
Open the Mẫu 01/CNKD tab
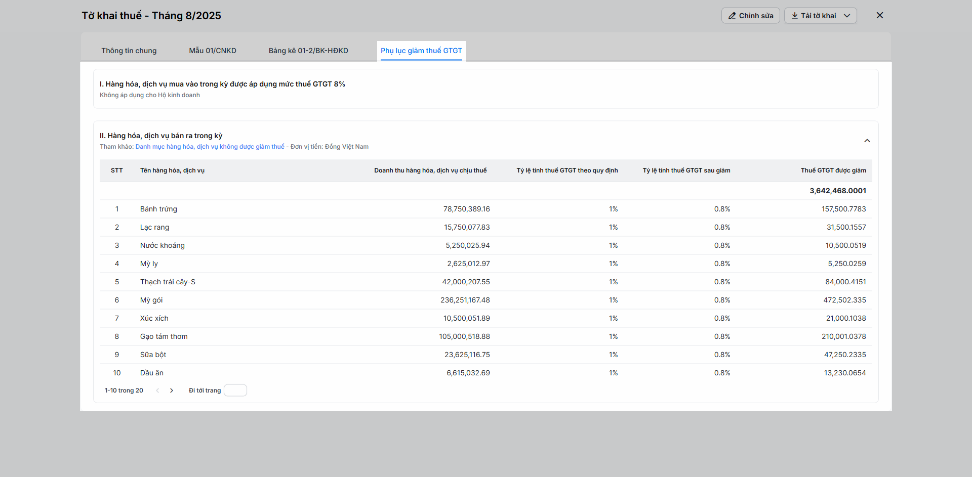click(213, 51)
